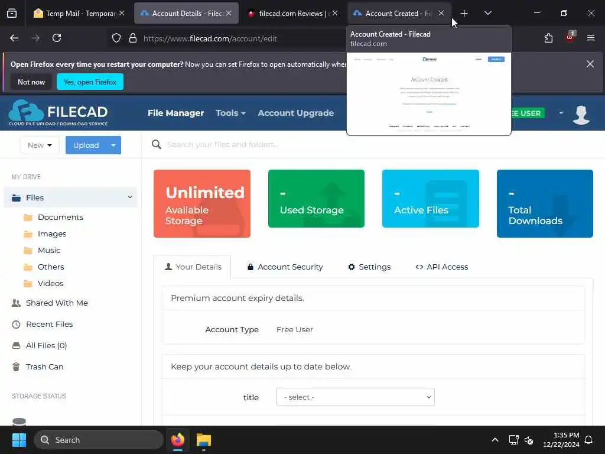This screenshot has width=605, height=454.
Task: Click the Windows taskbar Search box
Action: click(99, 440)
